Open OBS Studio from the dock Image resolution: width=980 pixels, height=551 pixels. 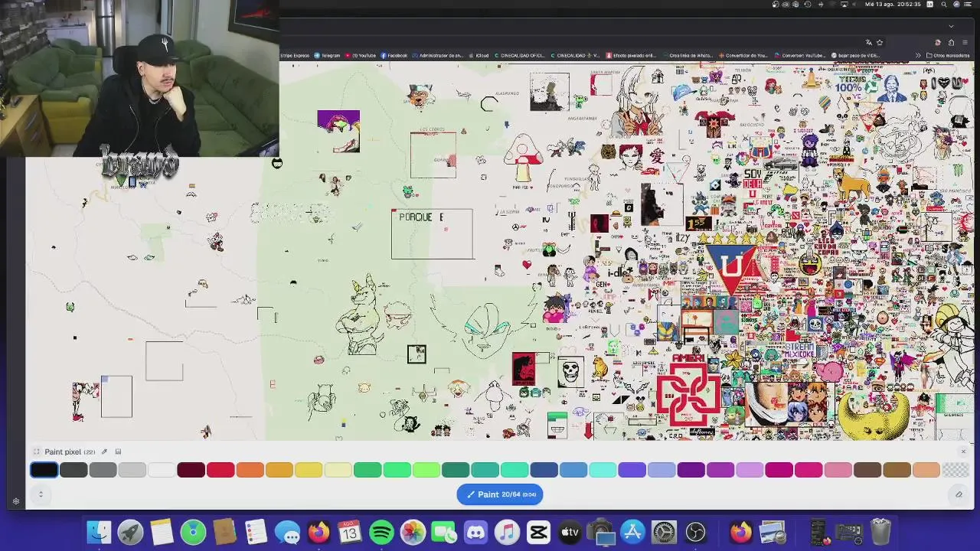695,532
